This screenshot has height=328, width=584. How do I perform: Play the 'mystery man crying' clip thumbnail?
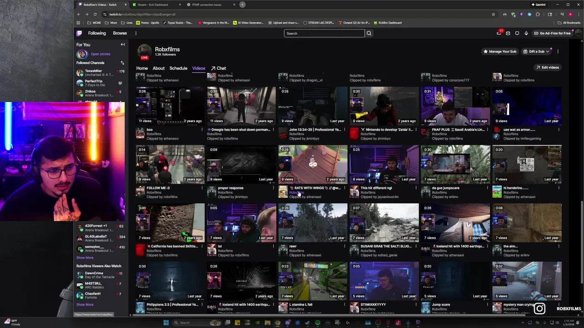tap(527, 281)
